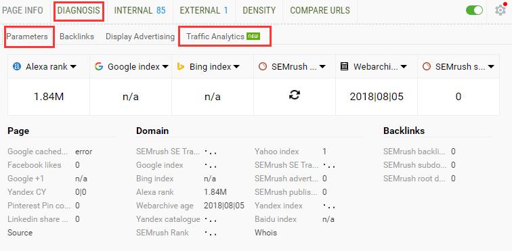Click the Yahoo index parameter label
This screenshot has height=251, width=512.
coord(276,152)
